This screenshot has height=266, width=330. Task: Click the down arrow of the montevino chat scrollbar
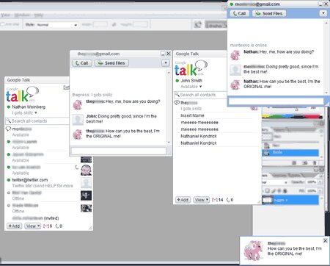pyautogui.click(x=326, y=93)
